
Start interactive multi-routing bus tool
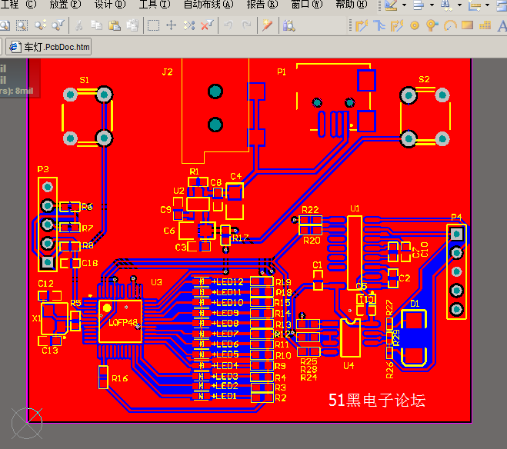(x=379, y=25)
